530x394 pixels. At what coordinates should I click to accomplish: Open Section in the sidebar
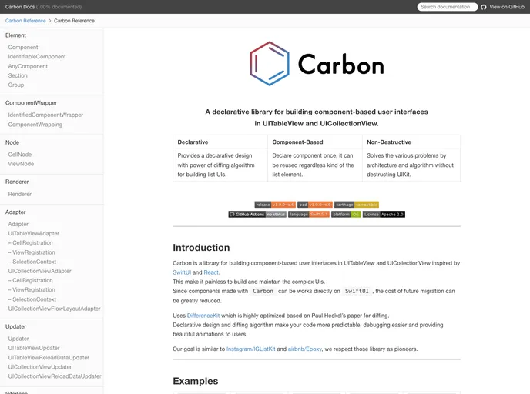tap(18, 75)
